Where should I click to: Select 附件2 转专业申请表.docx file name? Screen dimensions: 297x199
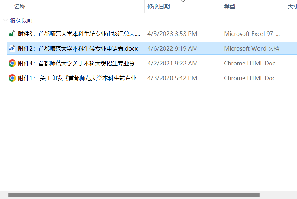[78, 48]
